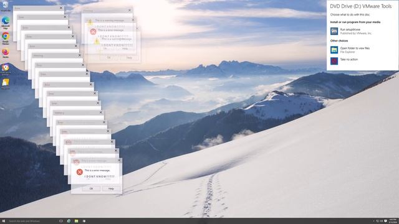
Task: Click OK in the front error dialog
Action: point(91,189)
